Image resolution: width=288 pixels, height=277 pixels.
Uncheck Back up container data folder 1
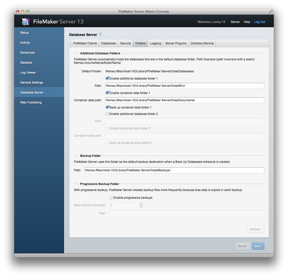tap(107, 107)
